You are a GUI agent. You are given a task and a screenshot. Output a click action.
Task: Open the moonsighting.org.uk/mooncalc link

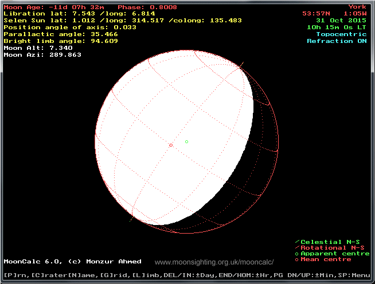(214, 262)
